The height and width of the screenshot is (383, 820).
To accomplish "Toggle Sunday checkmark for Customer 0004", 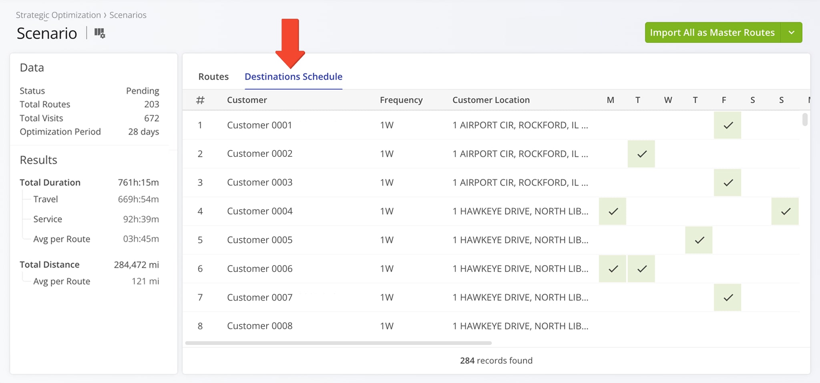I will [785, 211].
